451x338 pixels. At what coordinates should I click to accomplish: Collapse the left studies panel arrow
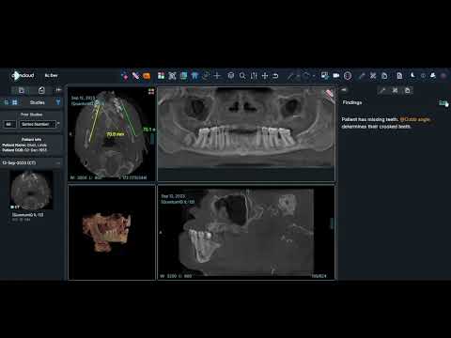pyautogui.click(x=58, y=90)
